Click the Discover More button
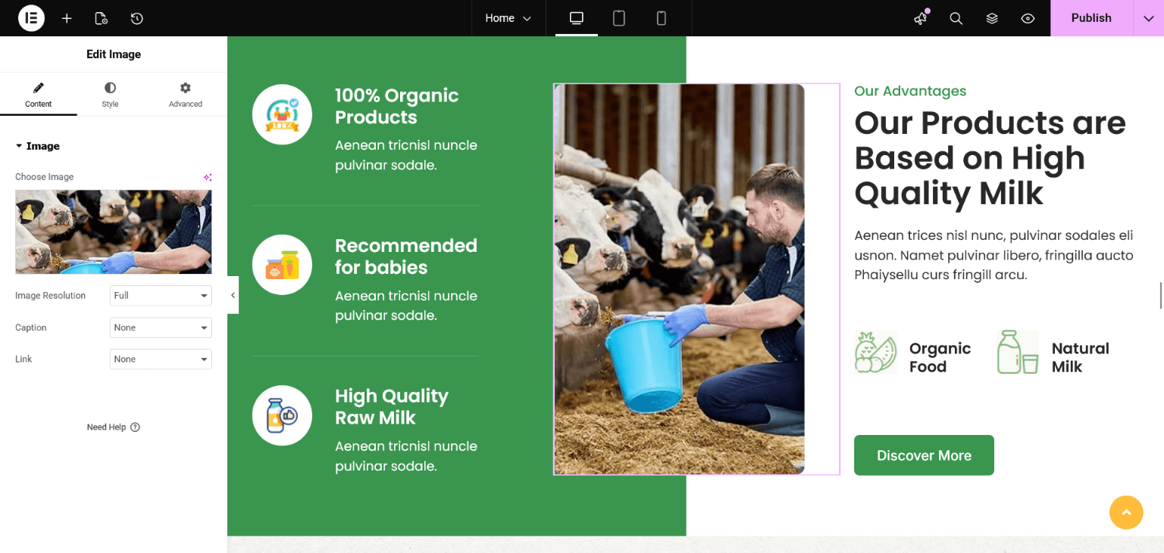Screen dimensions: 1164x553 coord(924,455)
